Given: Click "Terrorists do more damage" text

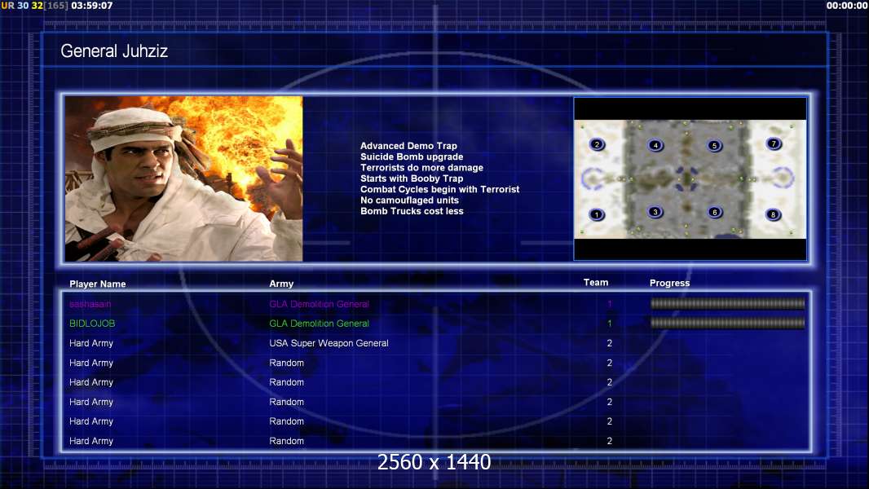Looking at the screenshot, I should pyautogui.click(x=421, y=167).
